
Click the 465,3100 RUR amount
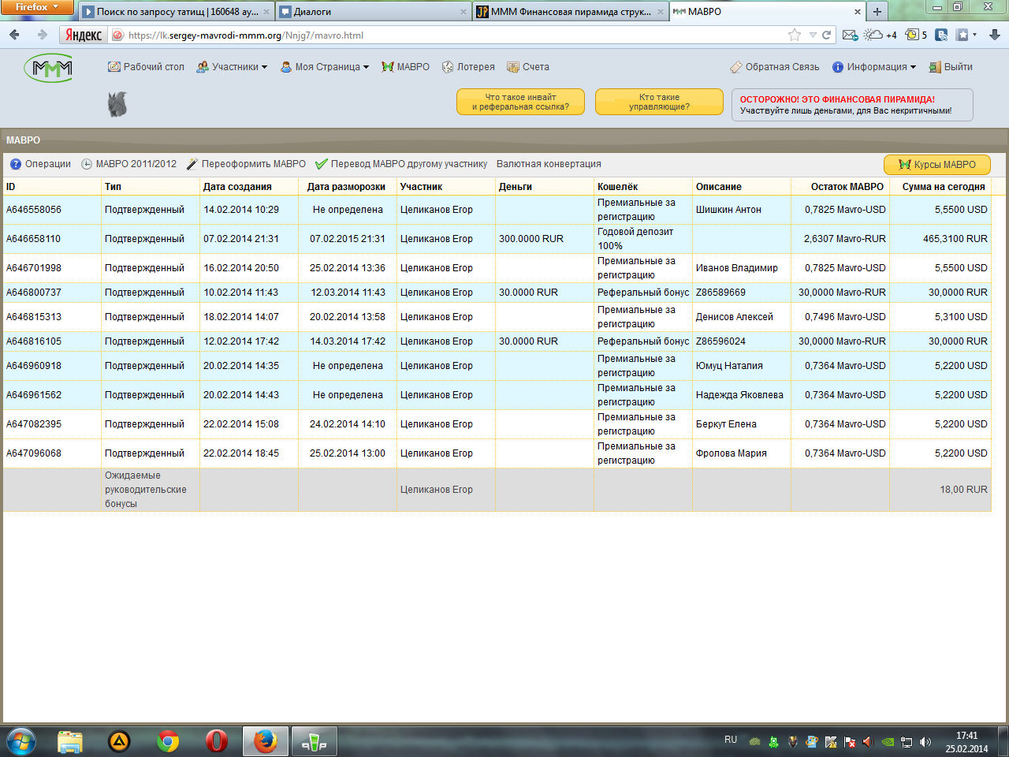pyautogui.click(x=955, y=239)
